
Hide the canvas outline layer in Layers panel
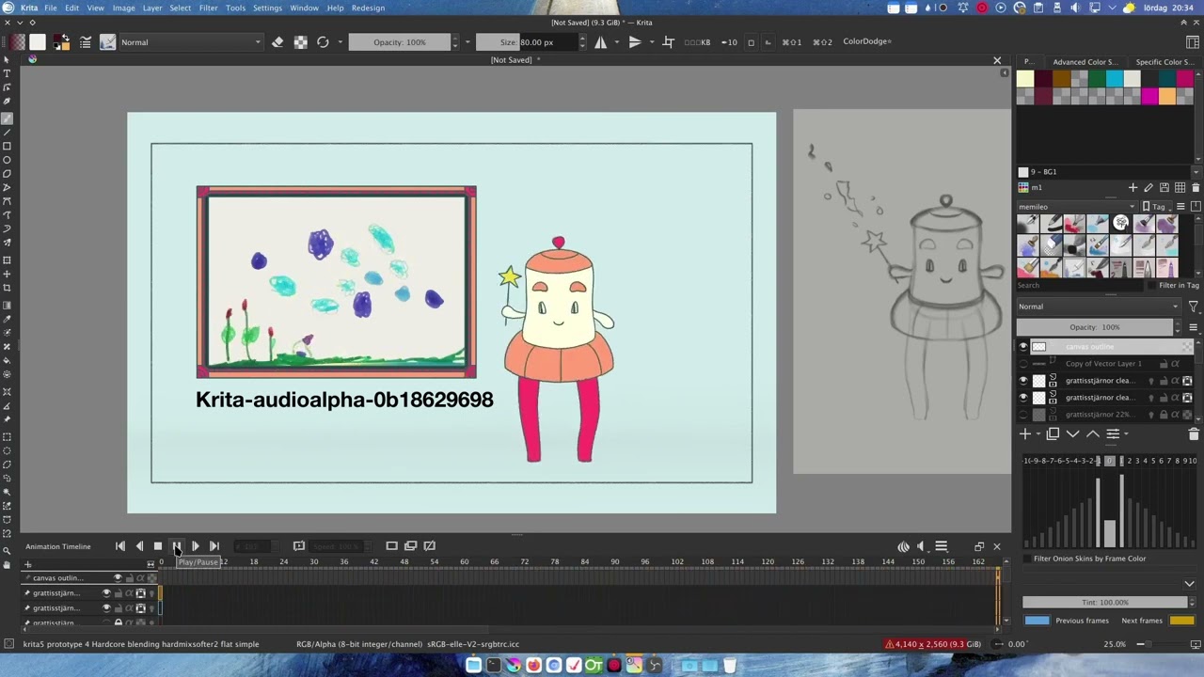(x=1023, y=347)
